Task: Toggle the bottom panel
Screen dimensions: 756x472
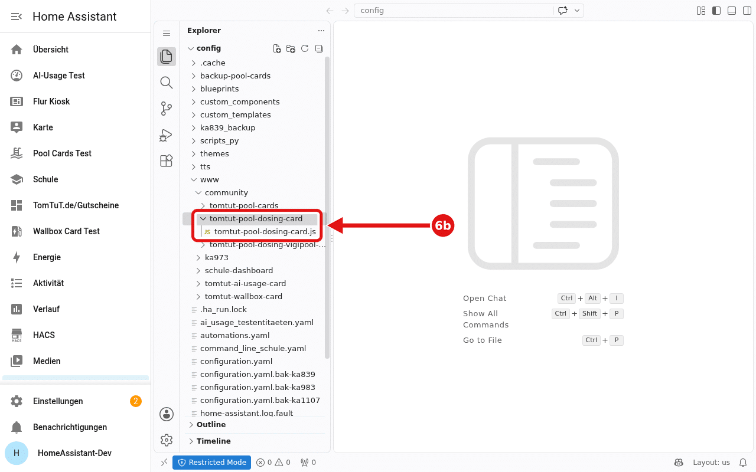Action: point(732,11)
